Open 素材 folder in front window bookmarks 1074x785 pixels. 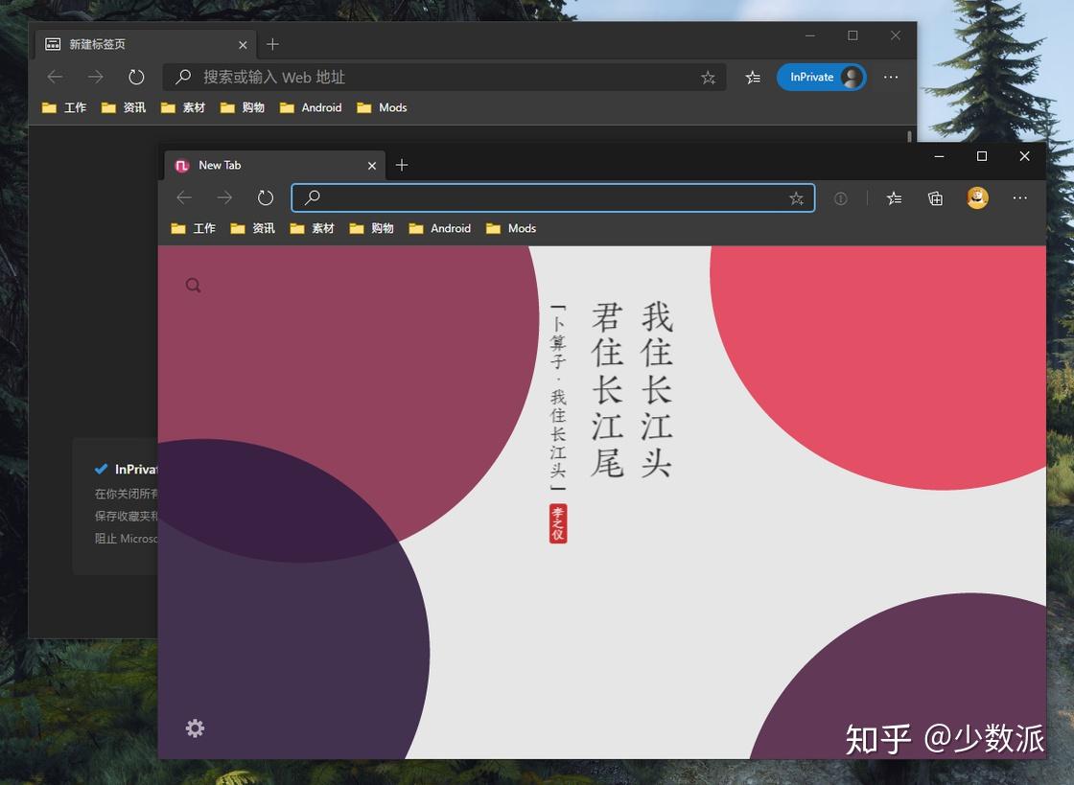(x=313, y=228)
